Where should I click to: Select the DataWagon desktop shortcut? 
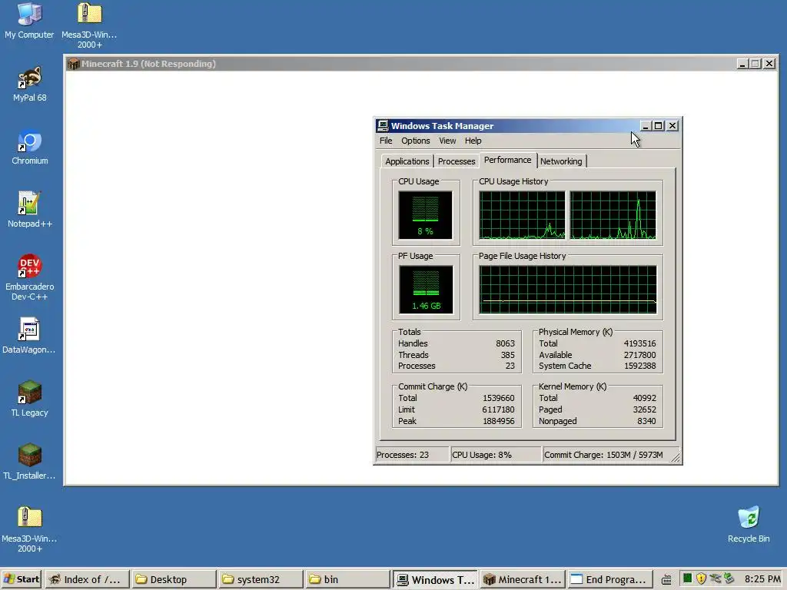pos(29,335)
